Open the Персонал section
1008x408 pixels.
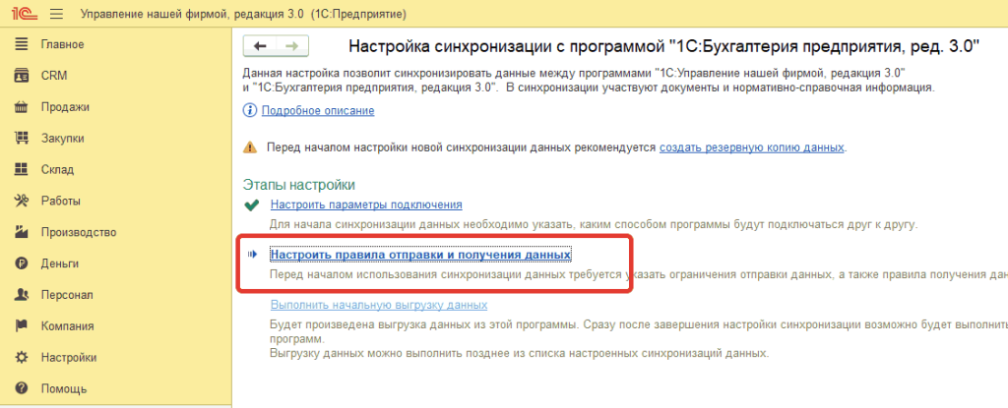[67, 295]
